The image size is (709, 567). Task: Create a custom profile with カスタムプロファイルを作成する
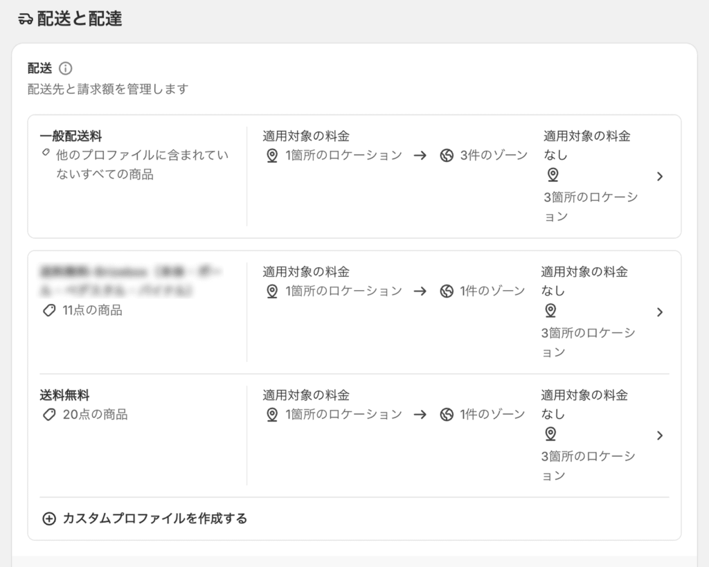(154, 519)
